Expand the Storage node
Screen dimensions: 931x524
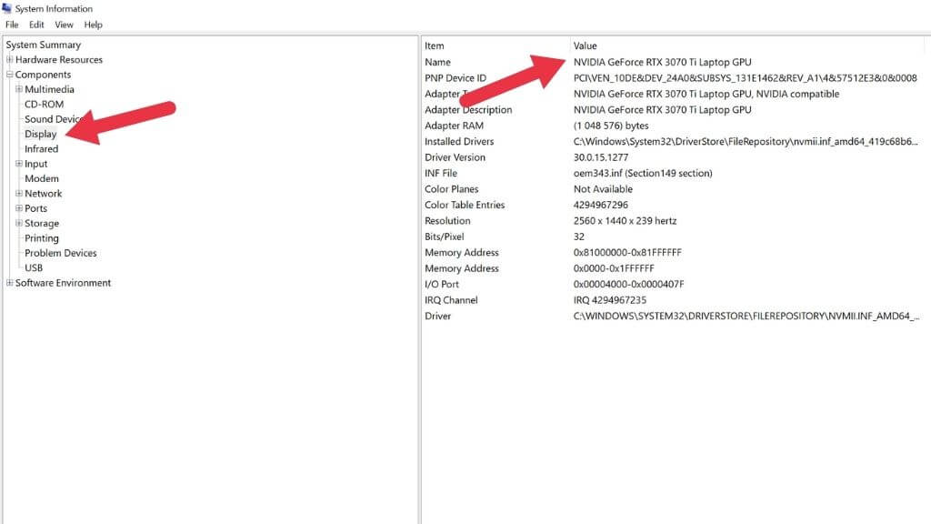(x=19, y=223)
